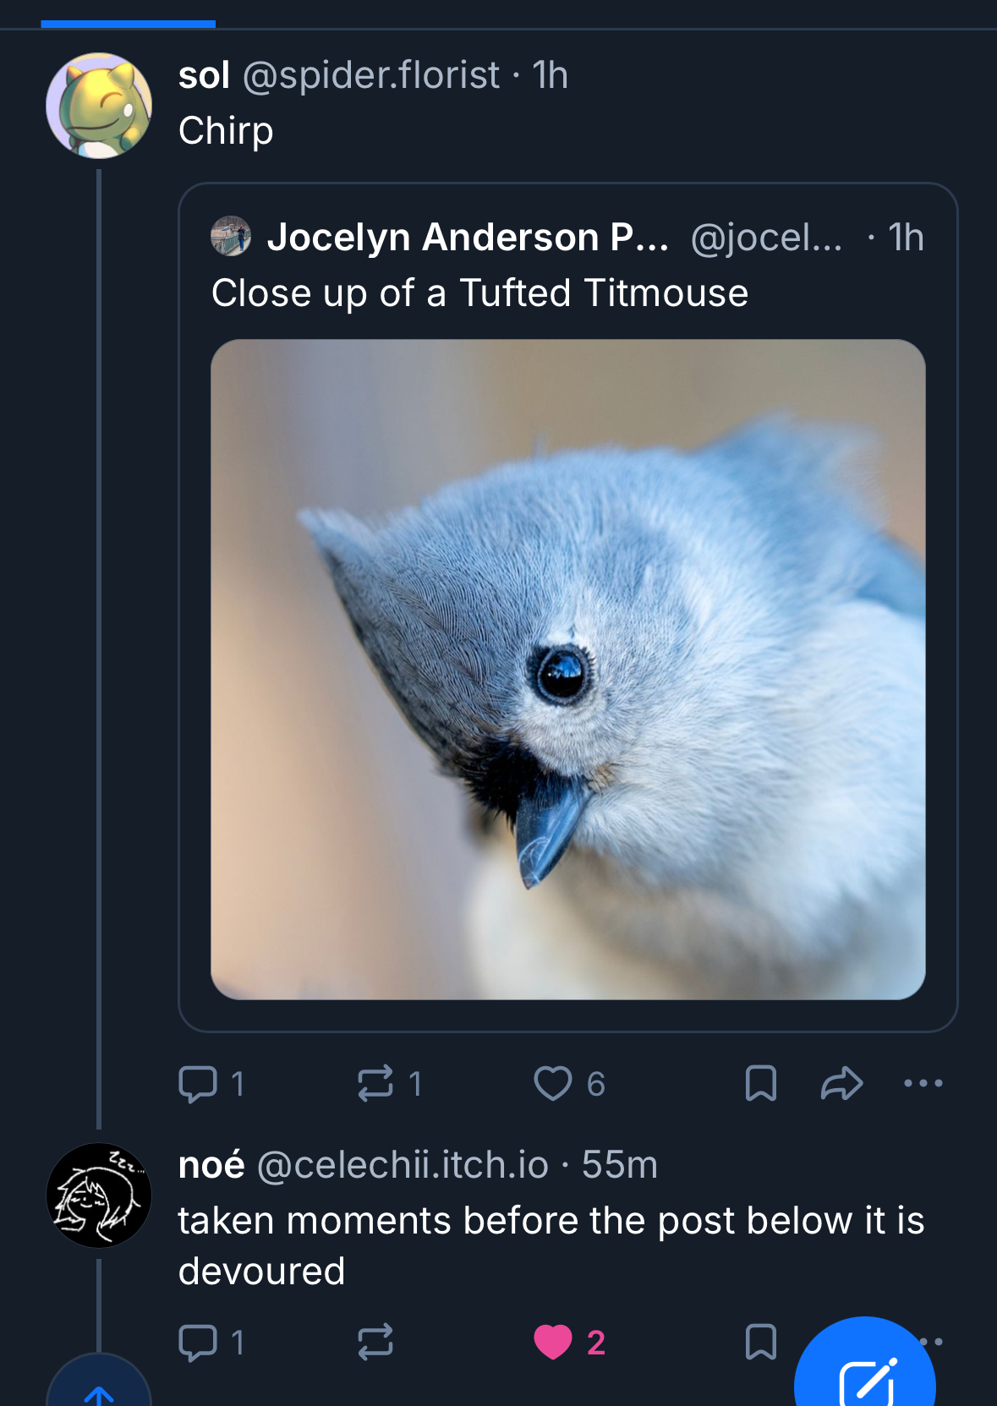Screen dimensions: 997x1406
Task: Share sol's Chirp post
Action: point(841,1084)
